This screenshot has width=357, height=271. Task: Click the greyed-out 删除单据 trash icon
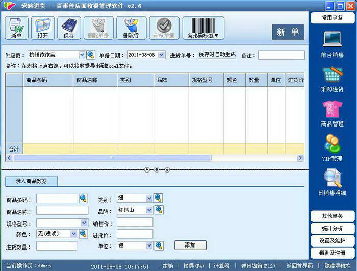(98, 28)
